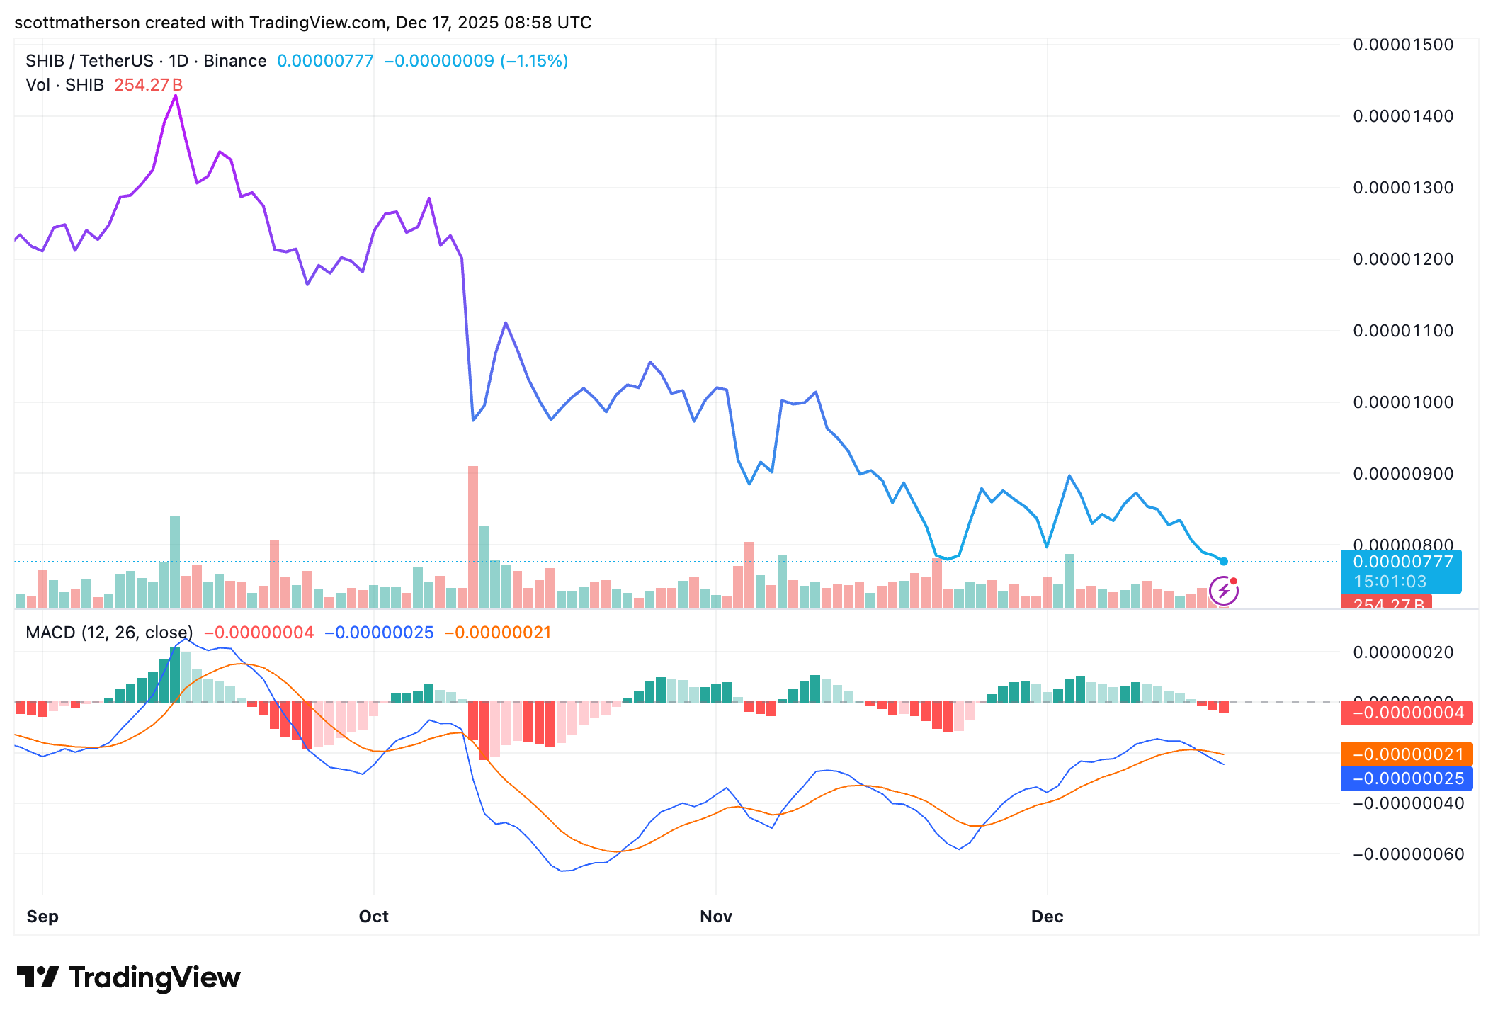Viewport: 1493px width, 1020px height.
Task: Click the TradingView wordmark text
Action: pos(154,977)
